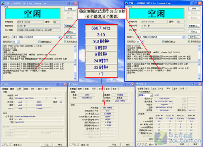203x147 pixels.
Task: Toggle 系统托盘(T) checkbox in the 2700MHz ORTHOS window
Action: (x=65, y=42)
